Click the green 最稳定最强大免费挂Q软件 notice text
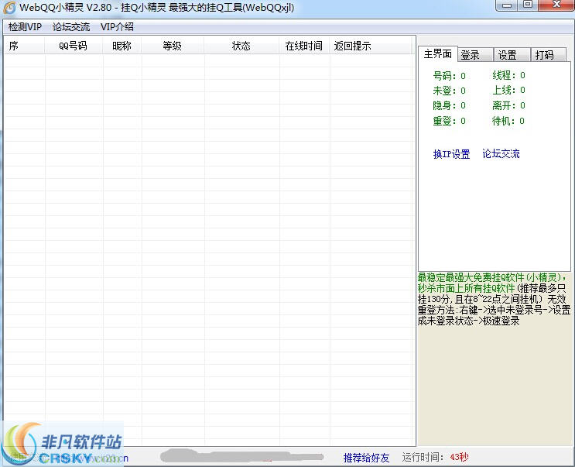The width and height of the screenshot is (575, 467). [491, 283]
